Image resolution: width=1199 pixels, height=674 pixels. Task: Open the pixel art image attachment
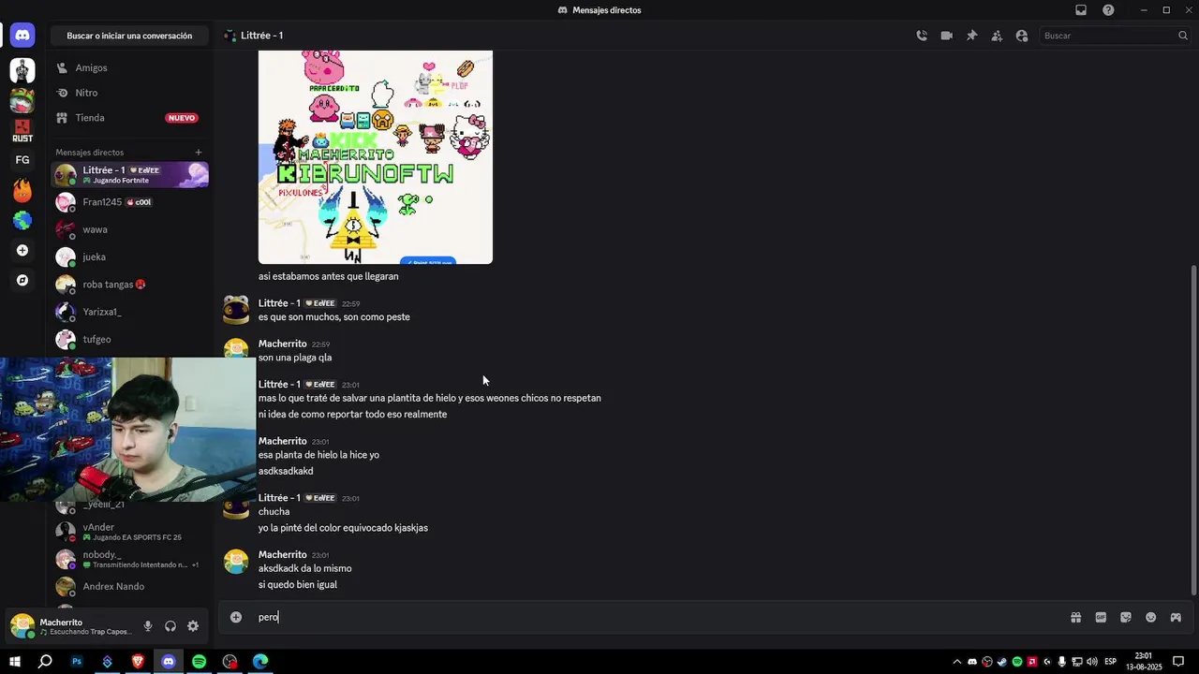coord(376,157)
